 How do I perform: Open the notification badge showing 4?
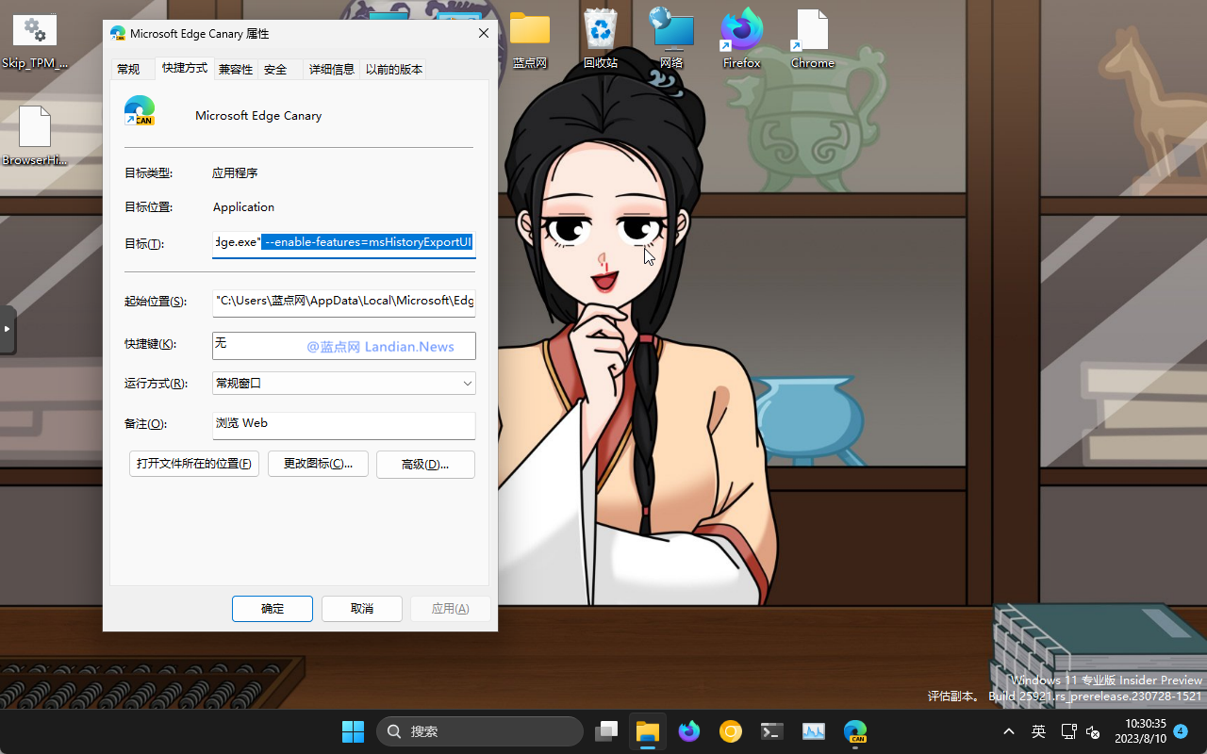tap(1180, 730)
